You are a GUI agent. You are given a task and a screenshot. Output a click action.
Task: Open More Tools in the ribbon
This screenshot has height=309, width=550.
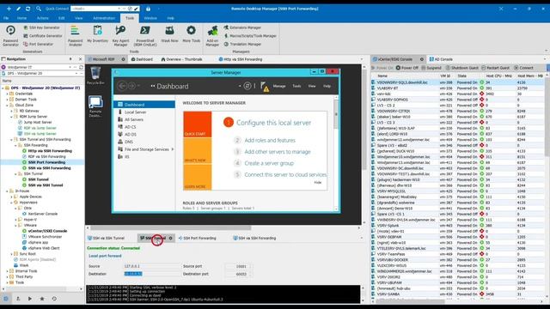[191, 34]
